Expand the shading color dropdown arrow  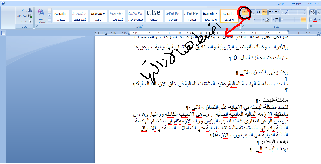coord(263,20)
